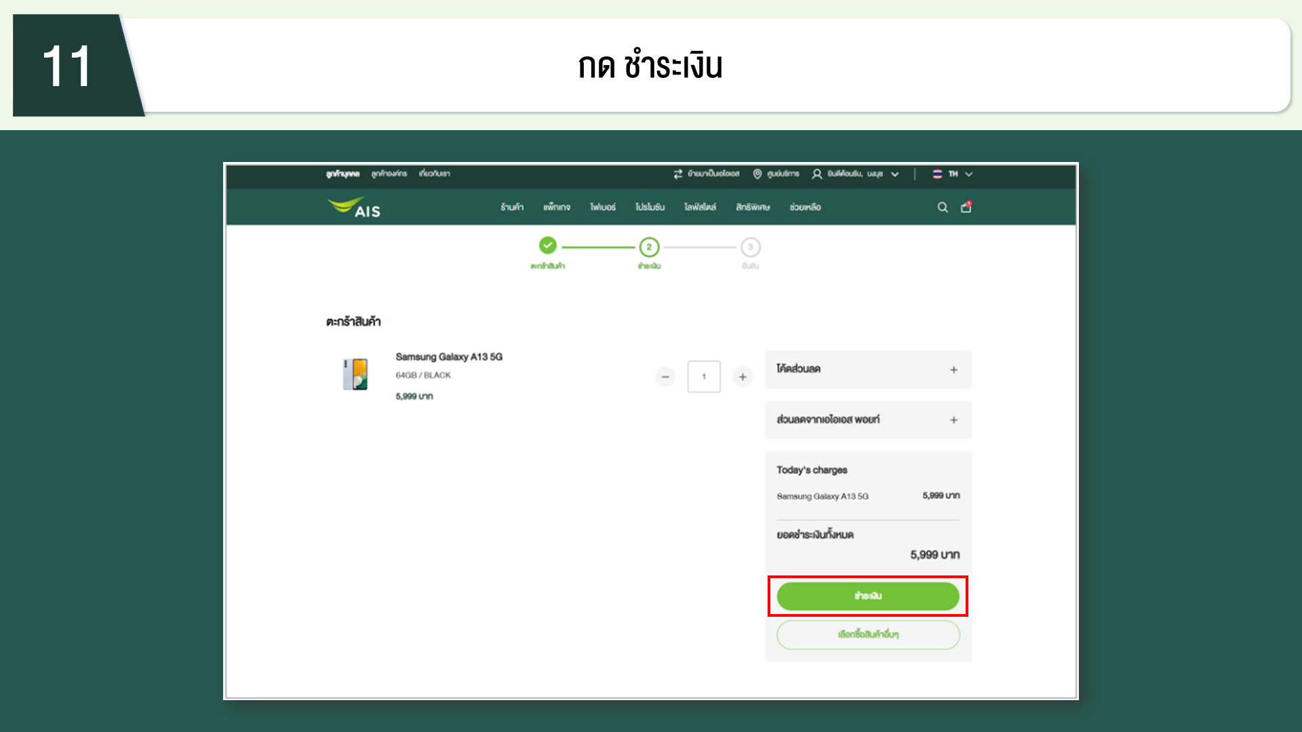
Task: Open the สิทธิพิเศษ menu
Action: (x=753, y=207)
